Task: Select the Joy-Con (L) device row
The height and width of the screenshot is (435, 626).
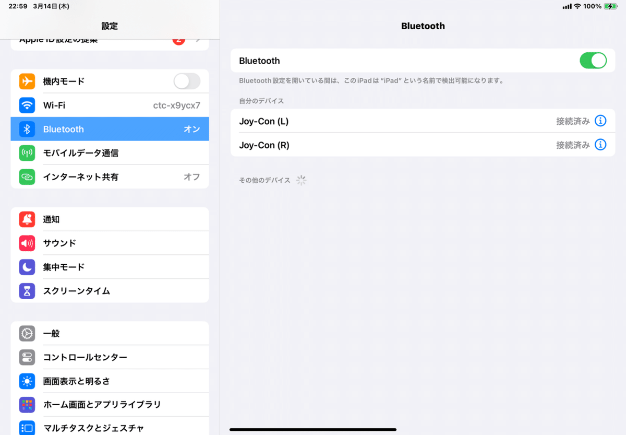Action: [423, 121]
